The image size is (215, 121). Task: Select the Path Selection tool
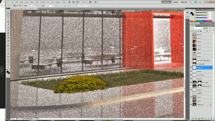pyautogui.click(x=8, y=54)
